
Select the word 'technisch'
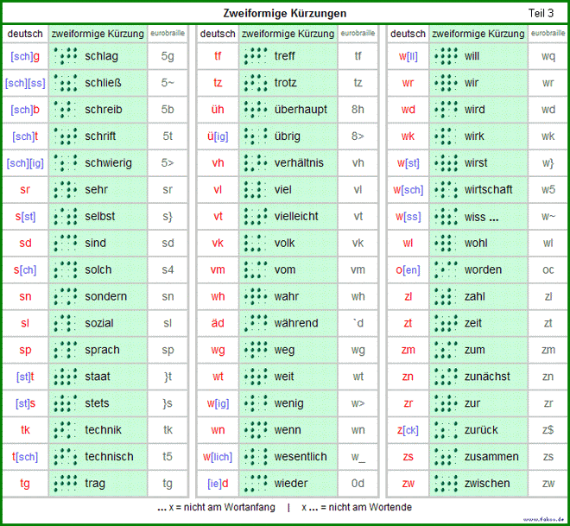click(109, 457)
